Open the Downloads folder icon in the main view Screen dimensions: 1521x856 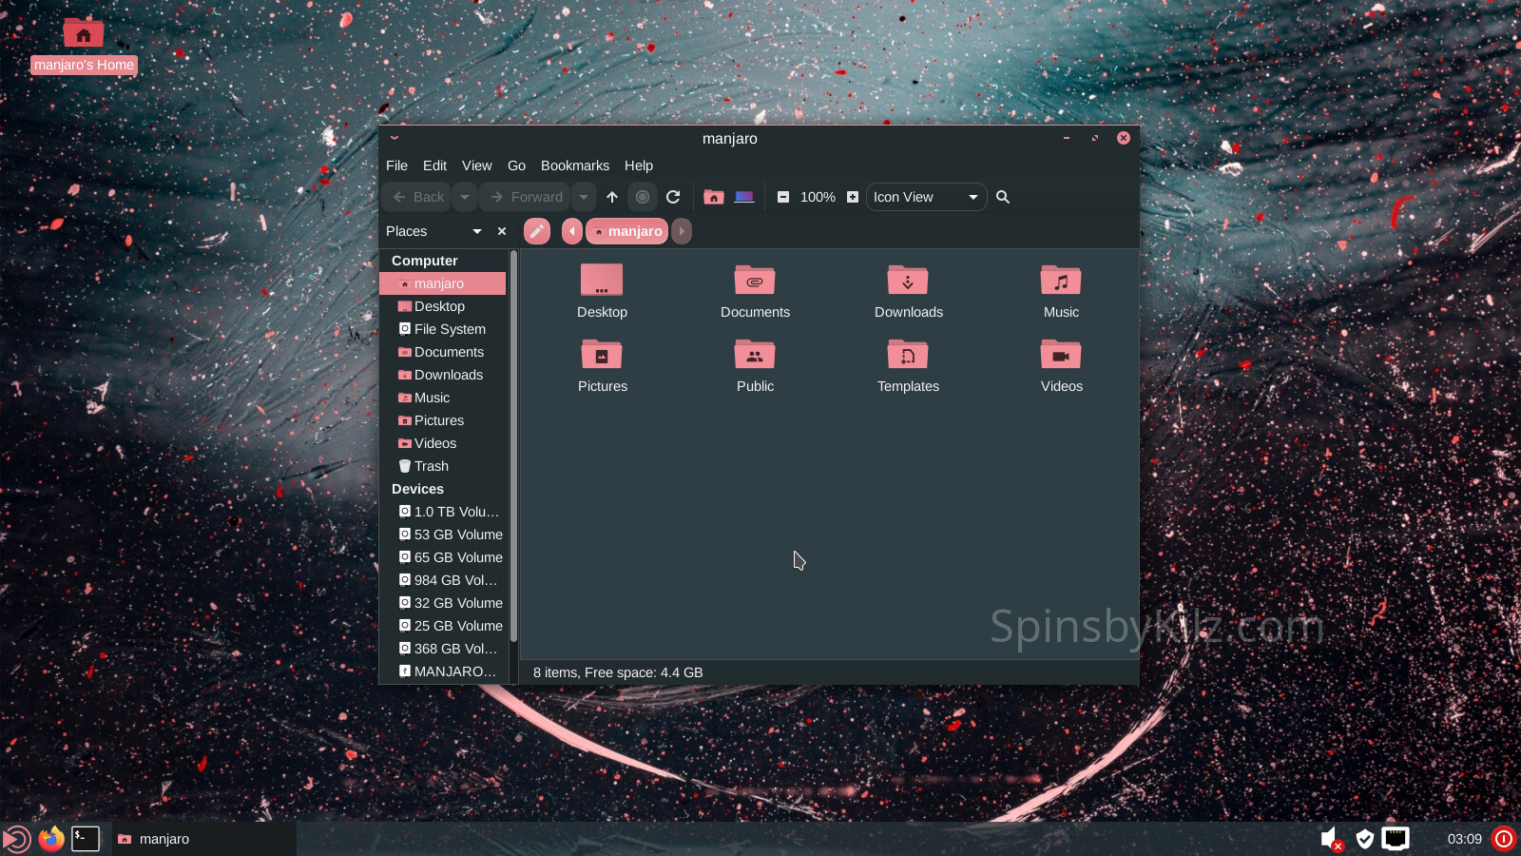click(x=908, y=282)
